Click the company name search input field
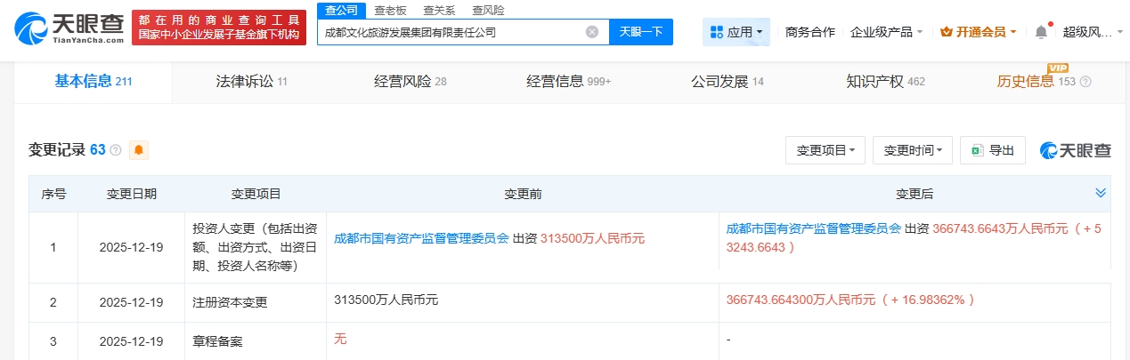The height and width of the screenshot is (360, 1130). click(x=450, y=32)
